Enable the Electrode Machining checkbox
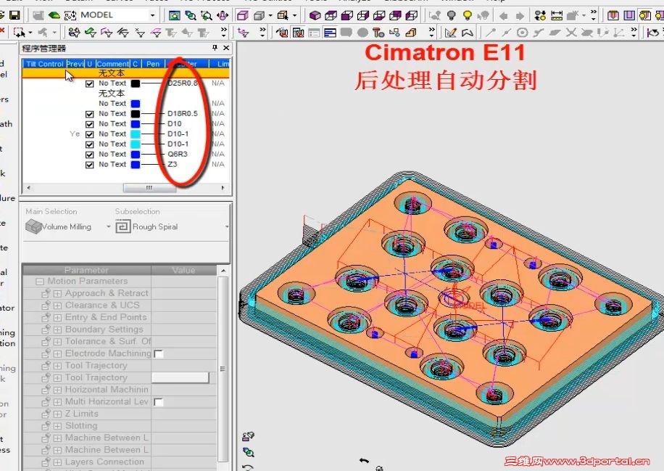The image size is (664, 471). 158,353
